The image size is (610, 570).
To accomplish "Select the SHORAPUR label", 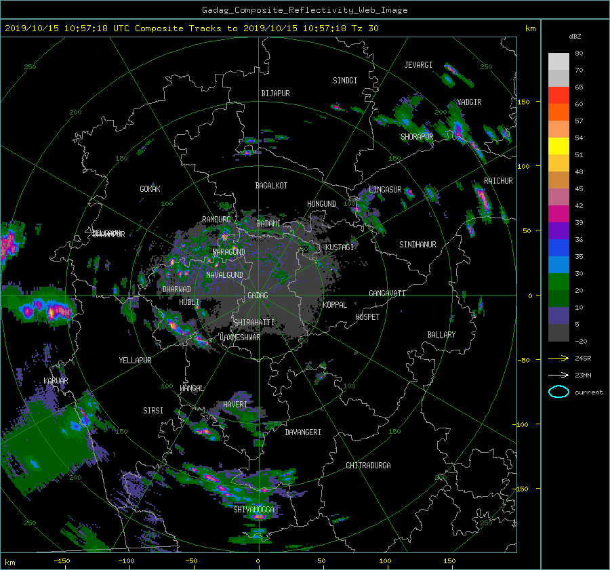I will [x=417, y=137].
